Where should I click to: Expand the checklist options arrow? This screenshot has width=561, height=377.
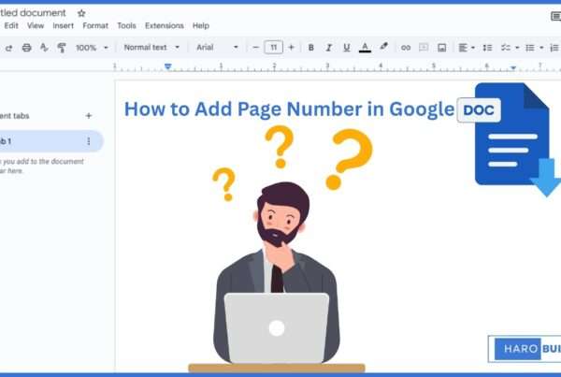coord(517,48)
